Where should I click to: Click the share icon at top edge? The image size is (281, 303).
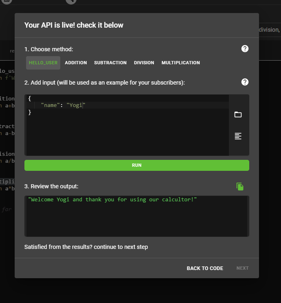click(x=71, y=1)
